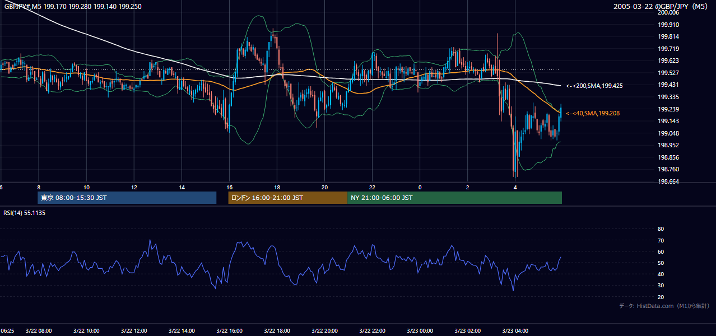Click hour tick 0 on chart axis
The height and width of the screenshot is (336, 716).
420,187
